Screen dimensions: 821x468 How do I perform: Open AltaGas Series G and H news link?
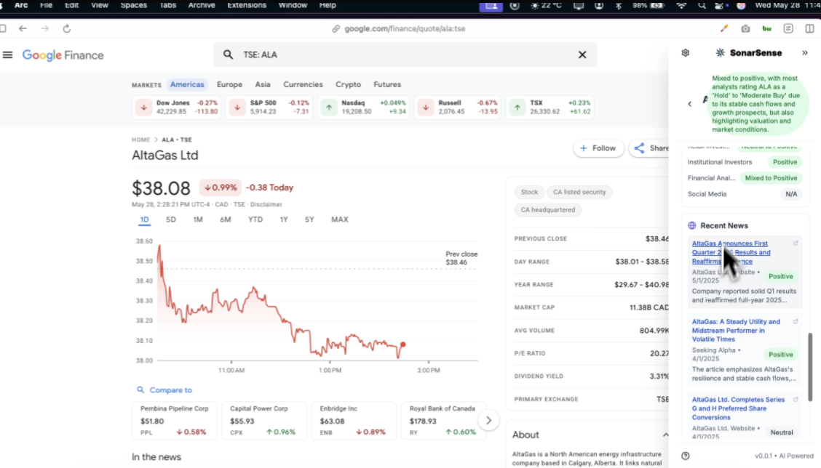coord(738,408)
